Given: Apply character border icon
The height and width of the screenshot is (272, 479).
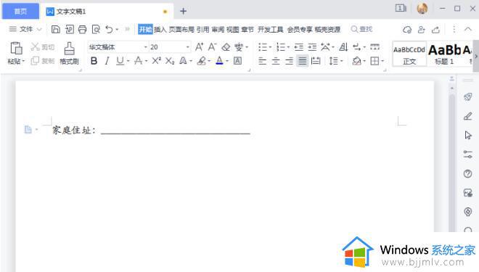Looking at the screenshot, I should (237, 61).
